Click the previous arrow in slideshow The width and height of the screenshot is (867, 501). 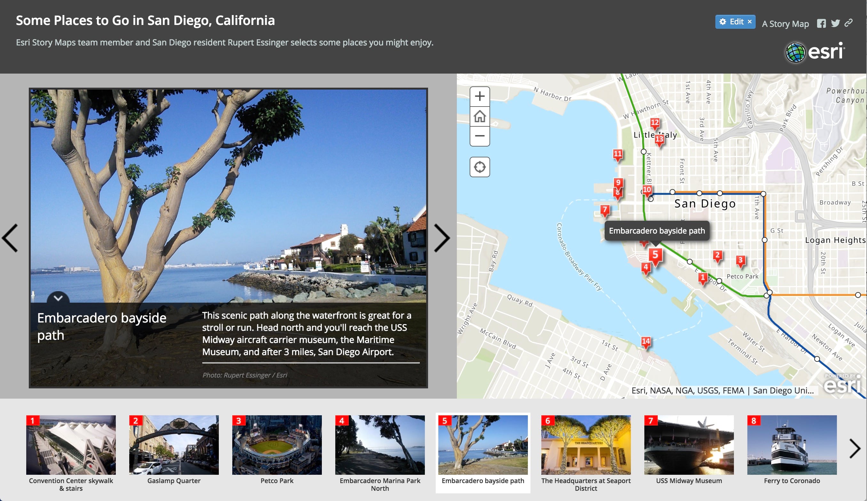(12, 237)
